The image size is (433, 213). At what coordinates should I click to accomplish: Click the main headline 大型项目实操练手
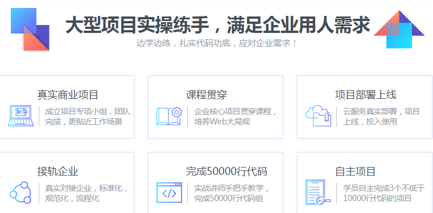137,26
